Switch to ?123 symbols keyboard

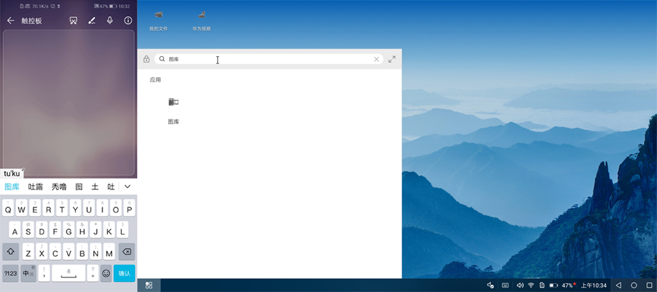(x=10, y=273)
